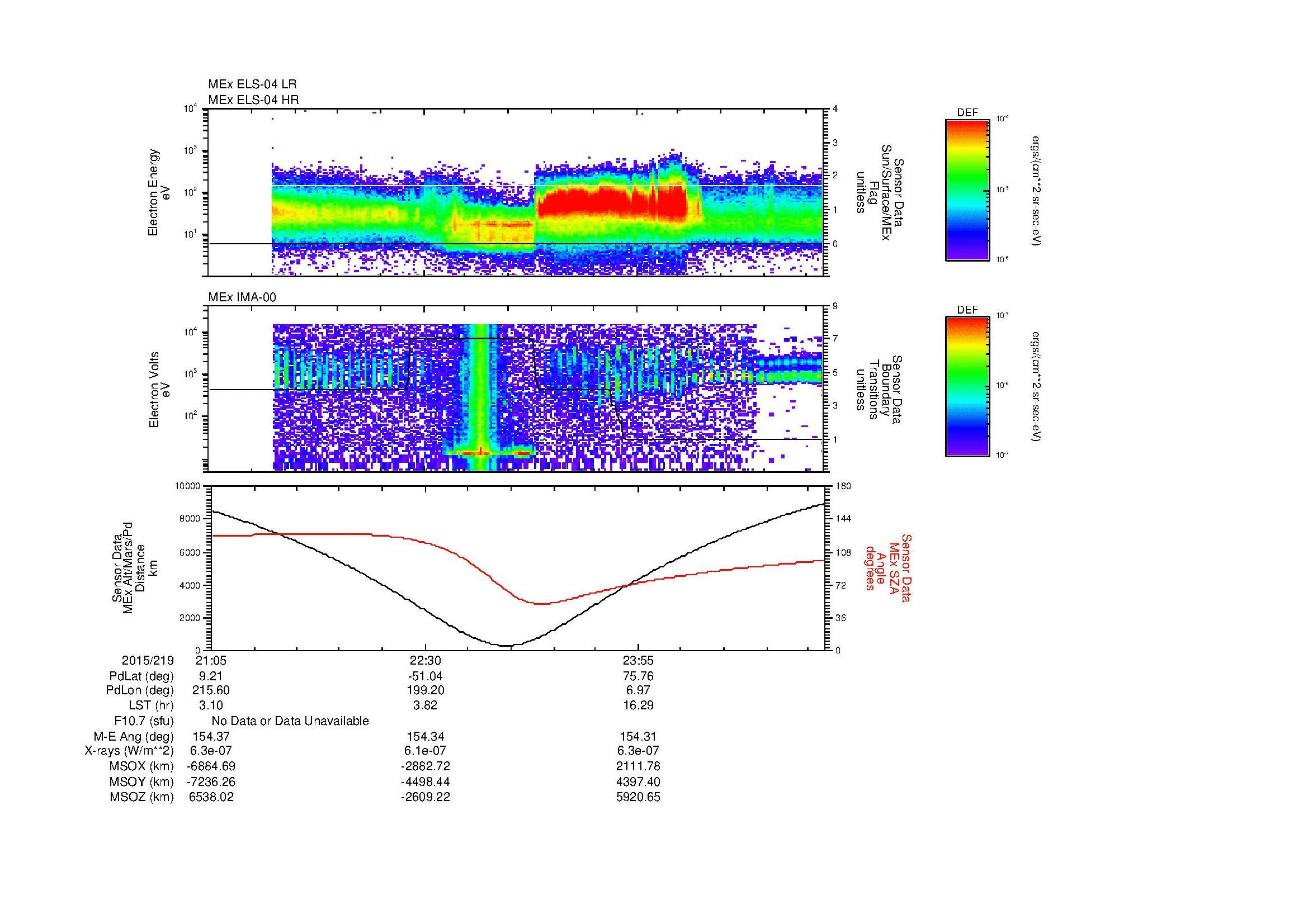The image size is (1308, 924).
Task: Click PdLon value 215.60
Action: point(211,690)
